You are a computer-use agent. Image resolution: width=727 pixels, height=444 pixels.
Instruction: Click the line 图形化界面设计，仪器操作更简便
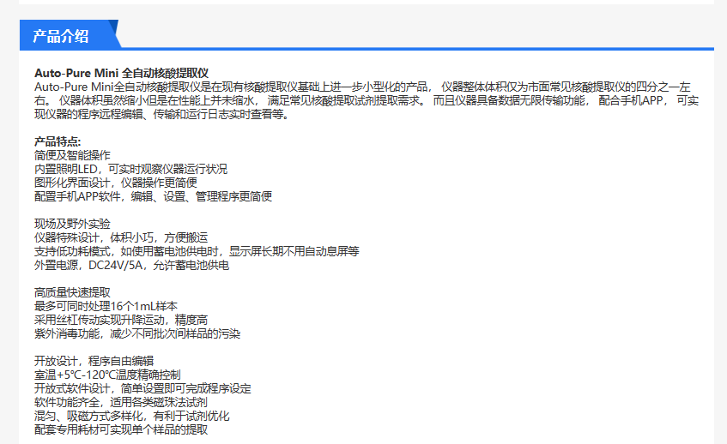116,183
